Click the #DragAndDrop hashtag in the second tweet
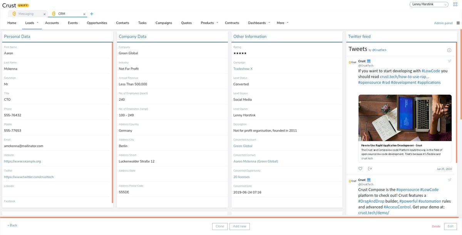This screenshot has height=235, width=462. pyautogui.click(x=371, y=201)
